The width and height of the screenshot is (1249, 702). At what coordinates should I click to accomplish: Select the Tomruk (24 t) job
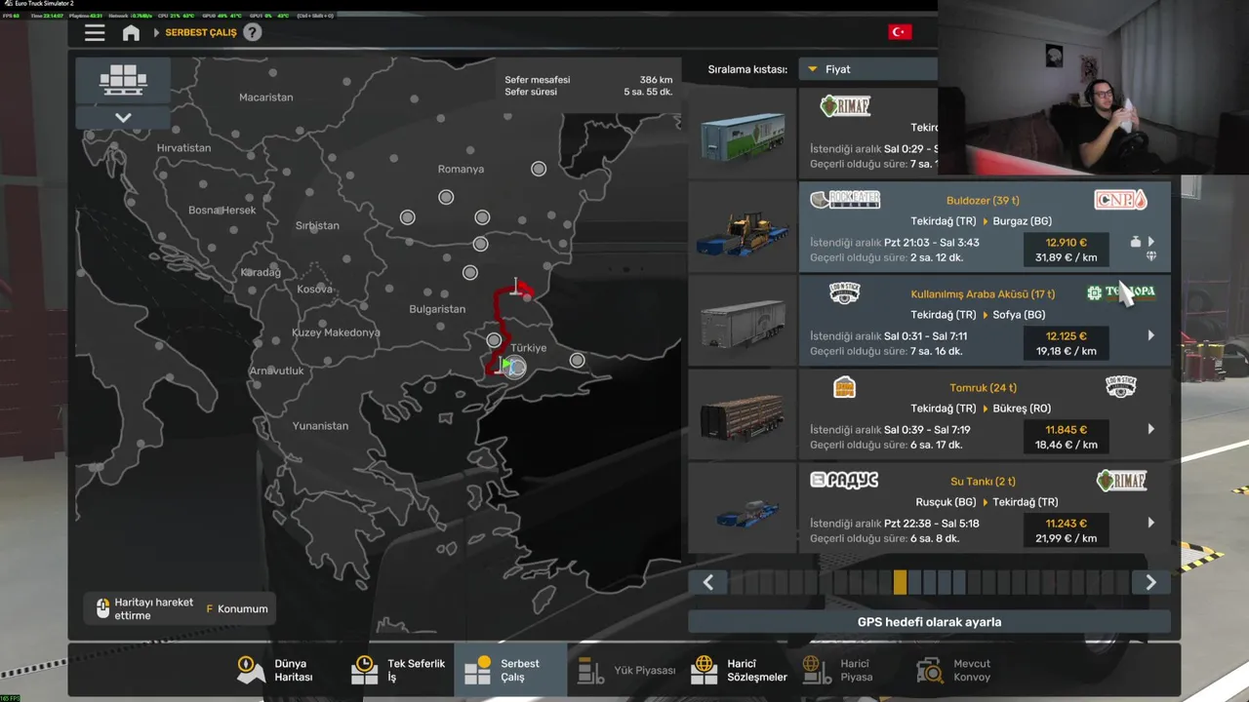coord(985,414)
